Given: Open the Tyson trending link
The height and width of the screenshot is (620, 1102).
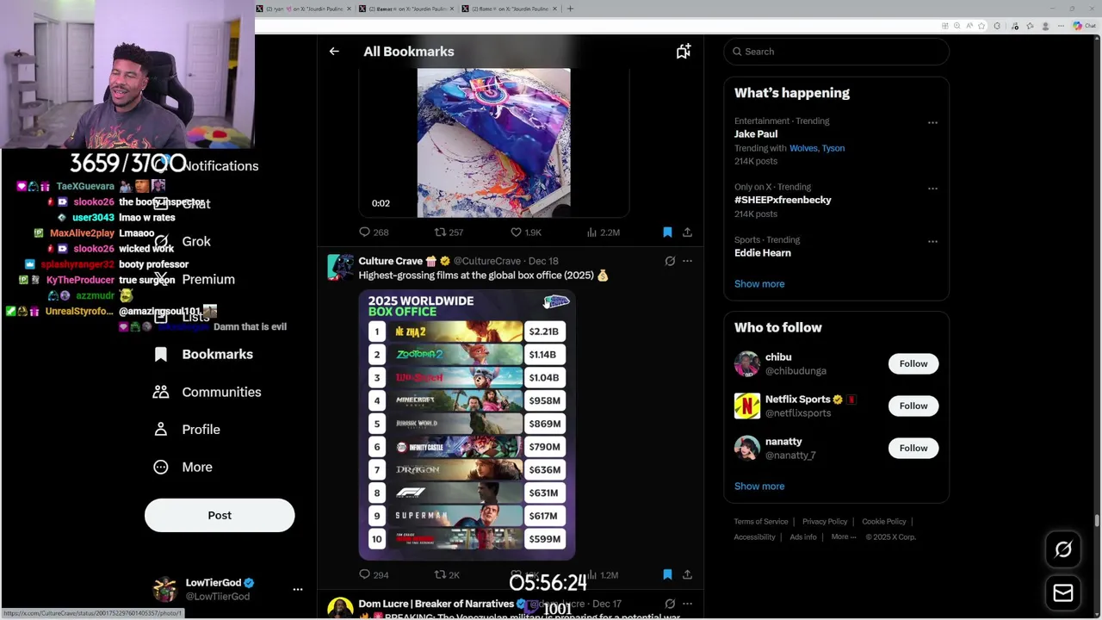Looking at the screenshot, I should (833, 148).
